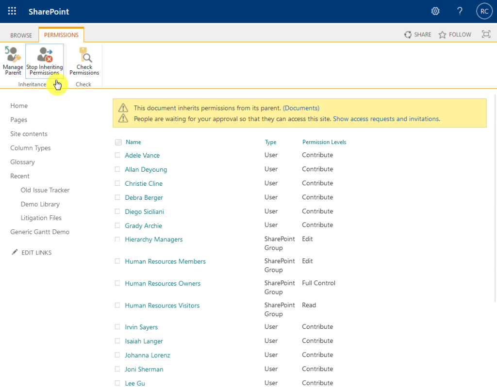Screen dimensions: 497x387
Task: Check the Human Resources Owners box
Action: coord(117,283)
